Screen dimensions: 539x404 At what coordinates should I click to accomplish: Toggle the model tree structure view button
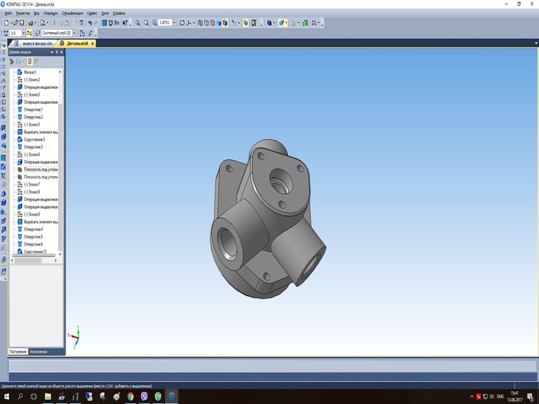click(12, 61)
